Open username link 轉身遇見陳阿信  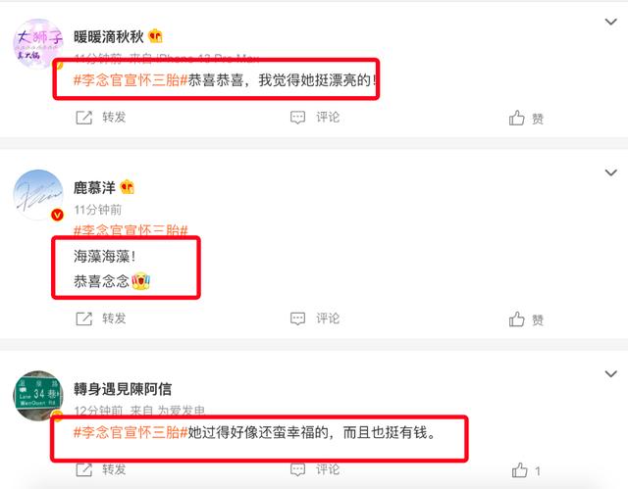[123, 389]
